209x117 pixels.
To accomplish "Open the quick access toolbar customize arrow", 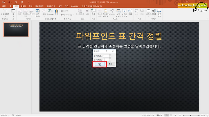I will point(28,2).
